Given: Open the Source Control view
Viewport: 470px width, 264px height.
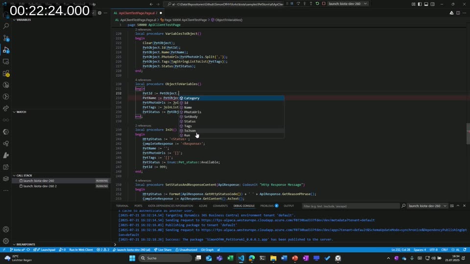Looking at the screenshot, I should coord(6,38).
